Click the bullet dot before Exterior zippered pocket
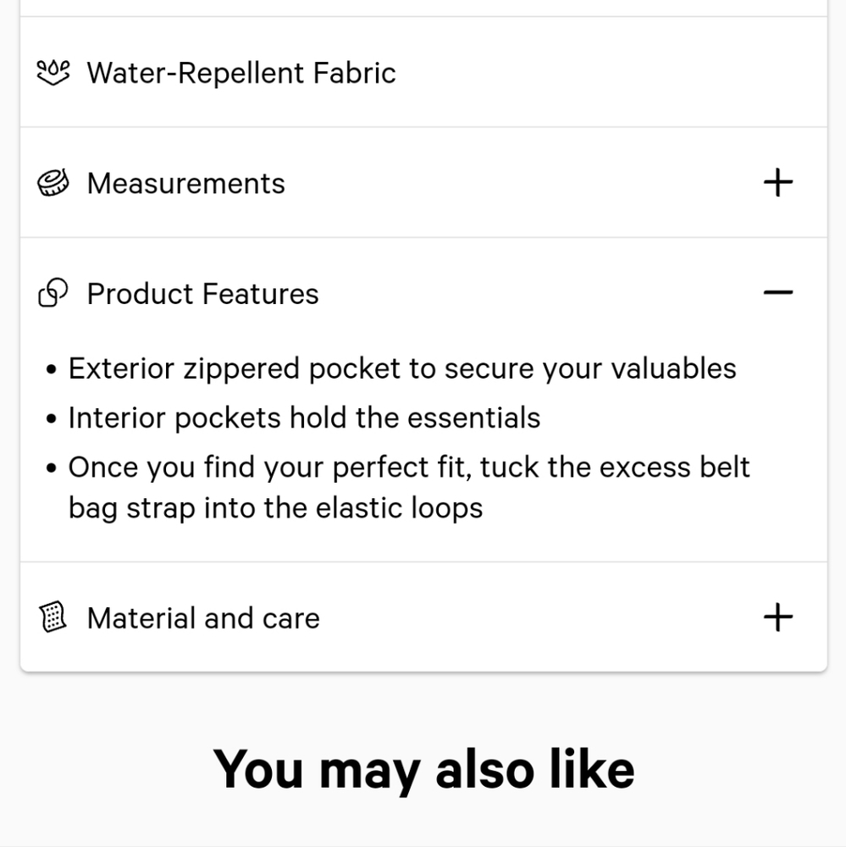Screen dimensions: 846x847 click(x=52, y=369)
